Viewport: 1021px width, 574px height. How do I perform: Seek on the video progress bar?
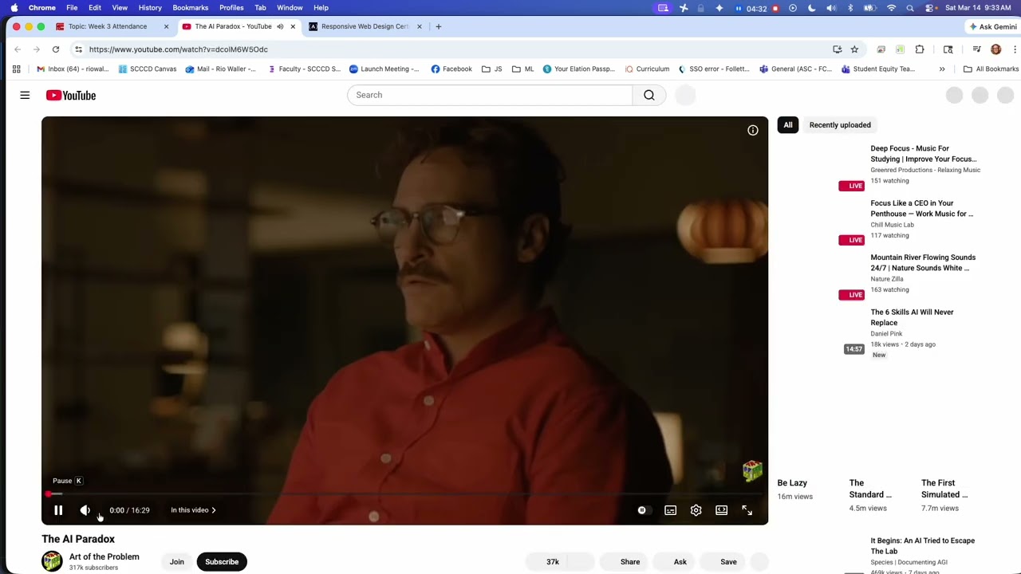coord(405,494)
